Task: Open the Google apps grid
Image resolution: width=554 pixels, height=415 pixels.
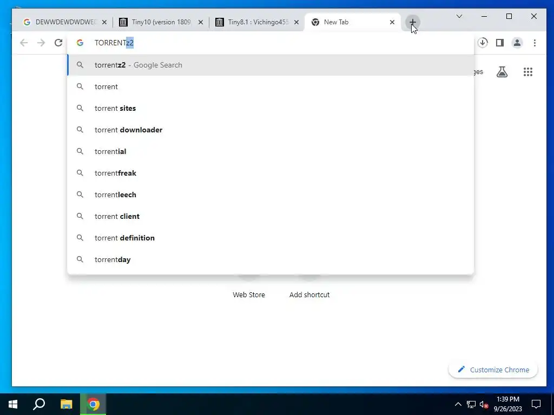Action: (528, 72)
